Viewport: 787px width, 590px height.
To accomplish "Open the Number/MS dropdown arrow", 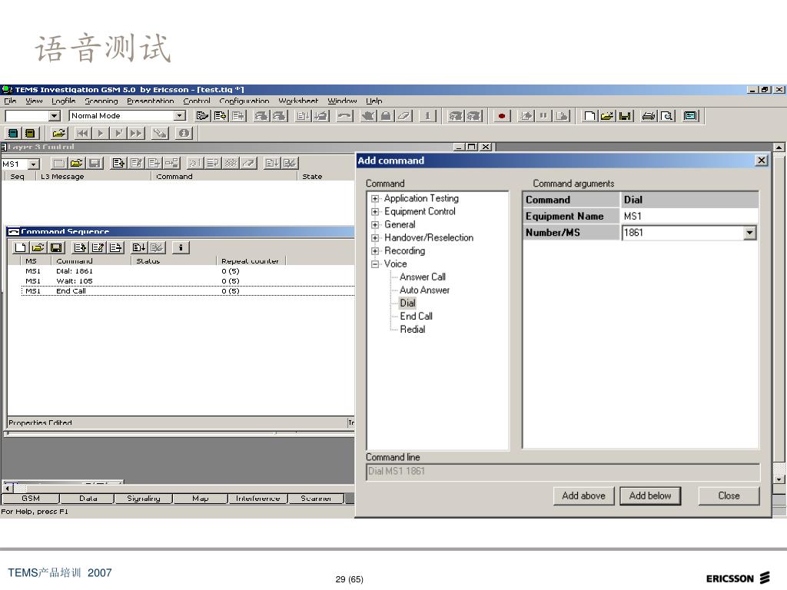I will pyautogui.click(x=749, y=233).
